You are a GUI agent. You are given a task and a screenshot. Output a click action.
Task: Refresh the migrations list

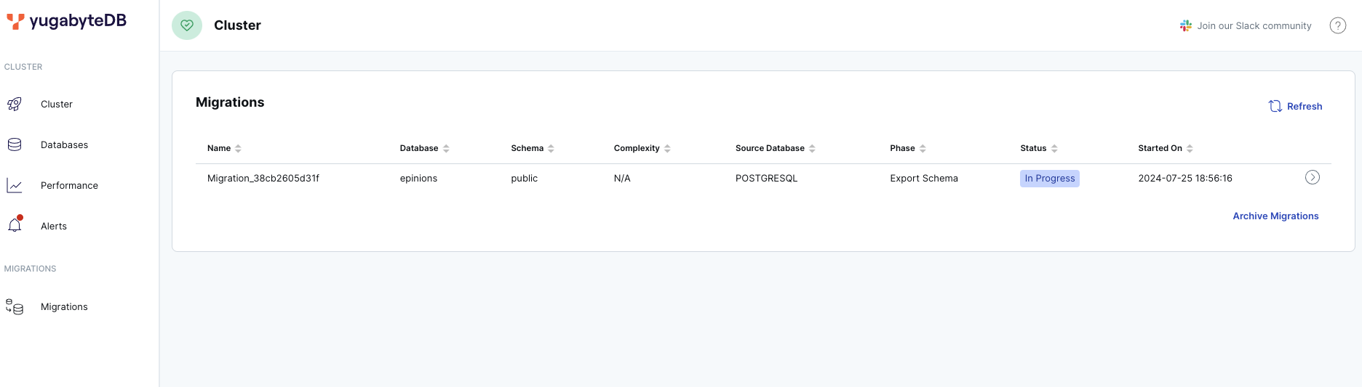(1295, 106)
